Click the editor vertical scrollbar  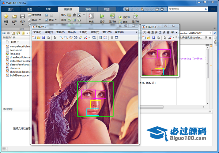click(x=207, y=63)
